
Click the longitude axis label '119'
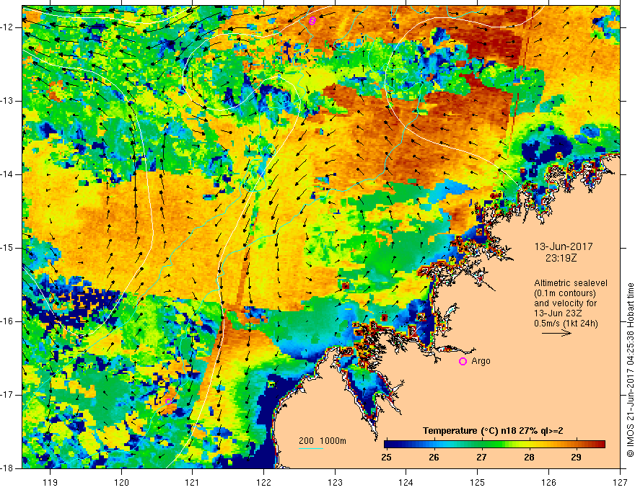pyautogui.click(x=51, y=482)
